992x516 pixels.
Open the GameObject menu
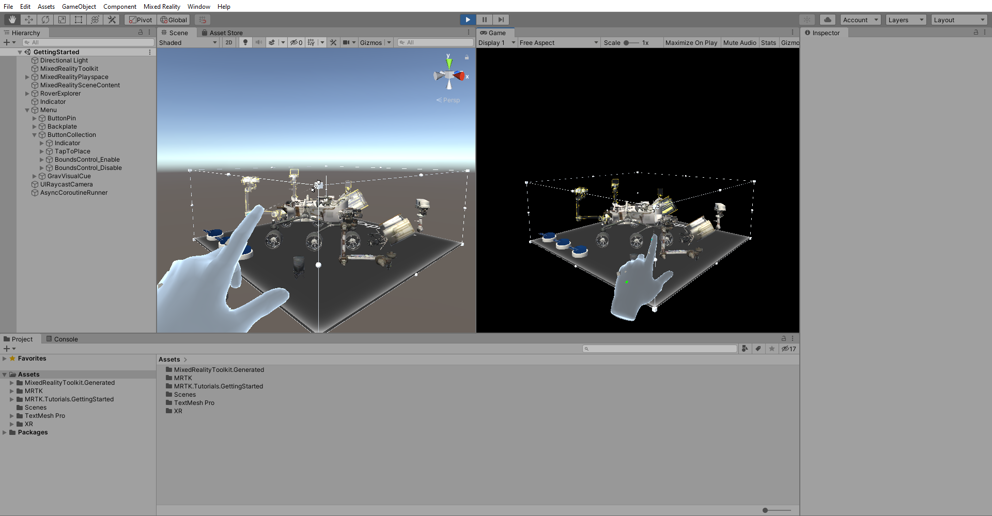coord(79,6)
